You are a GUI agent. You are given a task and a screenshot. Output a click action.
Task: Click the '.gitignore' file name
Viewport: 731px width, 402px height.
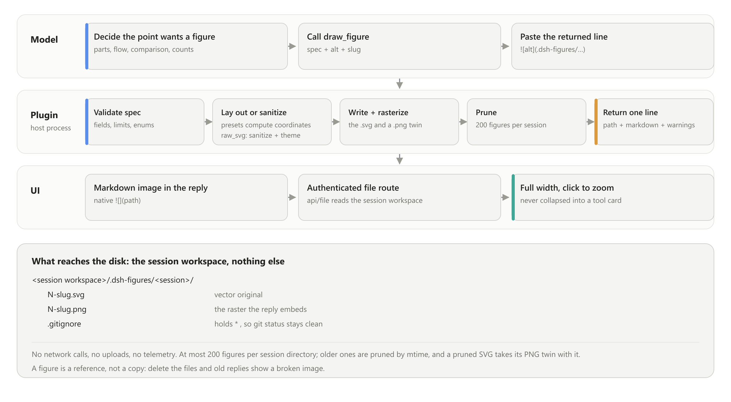click(x=64, y=324)
